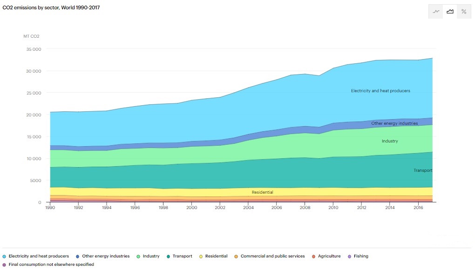This screenshot has height=271, width=475.
Task: Click the Residential label in yellow band
Action: [x=262, y=192]
